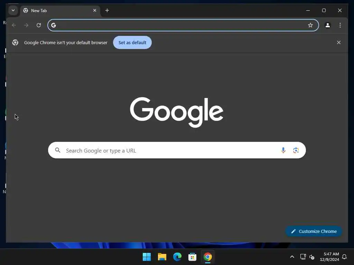
Task: Click the Set as default button
Action: (132, 42)
